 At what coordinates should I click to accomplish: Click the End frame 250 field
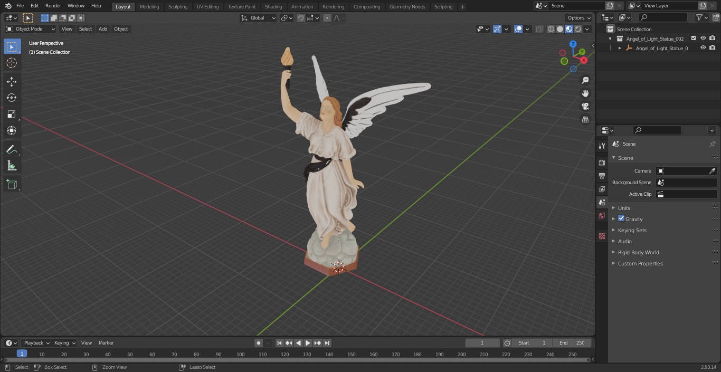pyautogui.click(x=572, y=343)
